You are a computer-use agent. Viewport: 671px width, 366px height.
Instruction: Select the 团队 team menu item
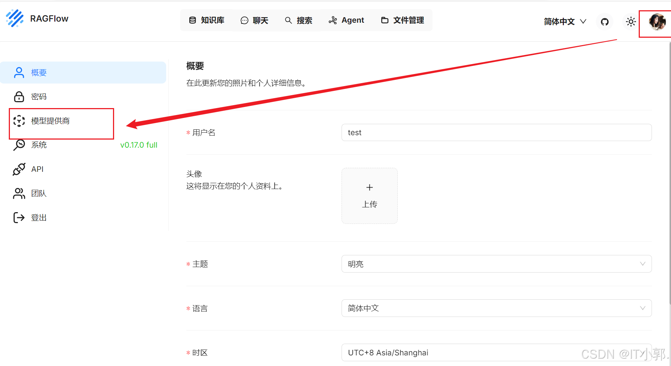39,193
